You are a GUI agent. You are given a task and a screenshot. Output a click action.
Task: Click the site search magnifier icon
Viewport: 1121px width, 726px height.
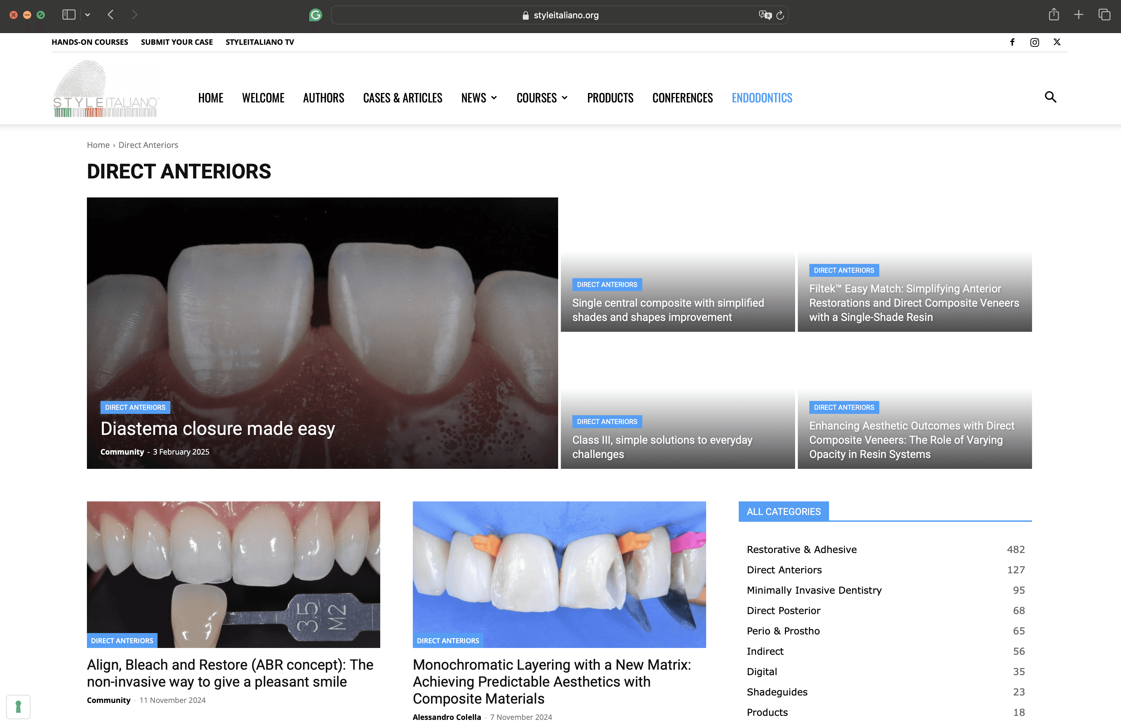pos(1050,97)
